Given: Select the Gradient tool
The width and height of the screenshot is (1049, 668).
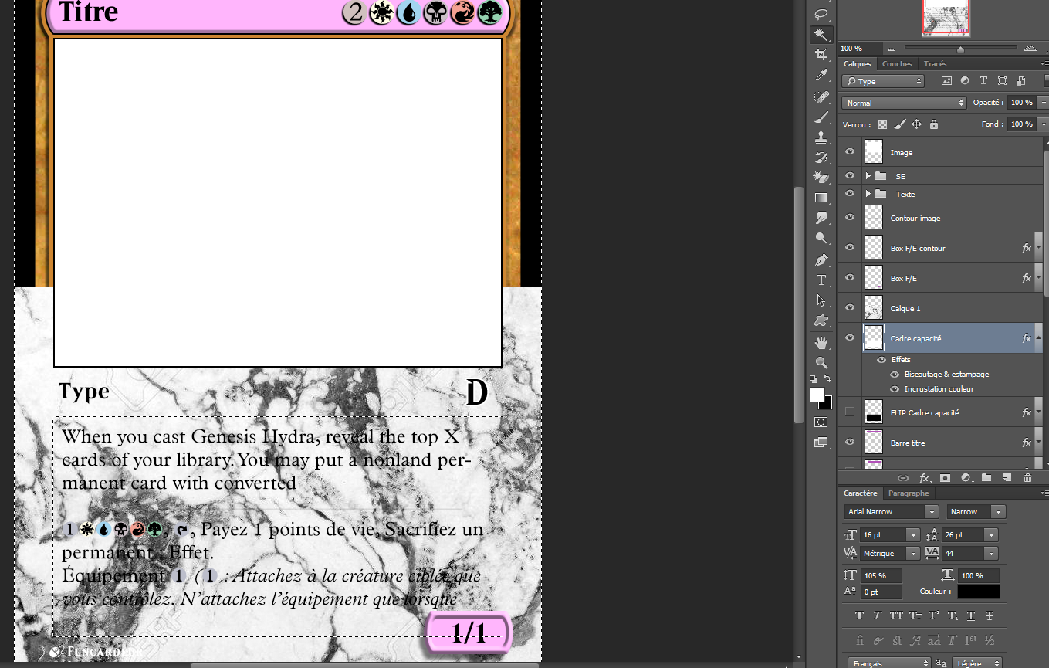Looking at the screenshot, I should pos(821,198).
